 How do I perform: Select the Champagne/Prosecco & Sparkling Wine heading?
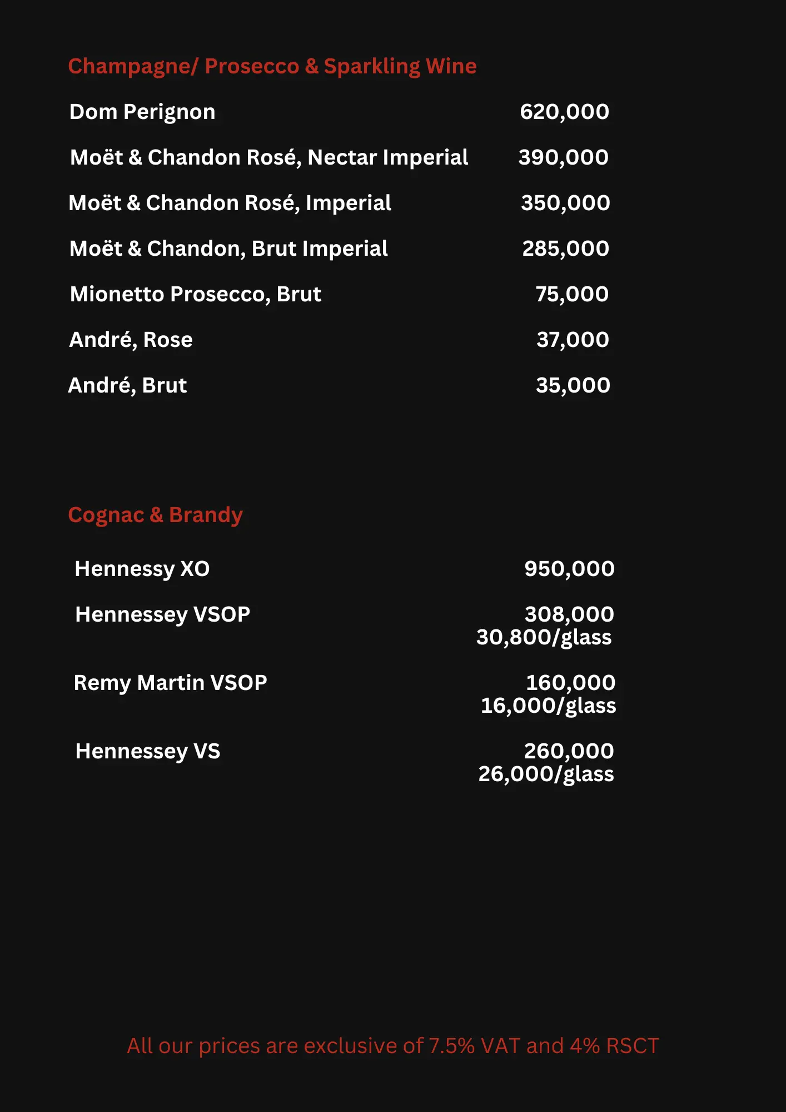pos(272,67)
